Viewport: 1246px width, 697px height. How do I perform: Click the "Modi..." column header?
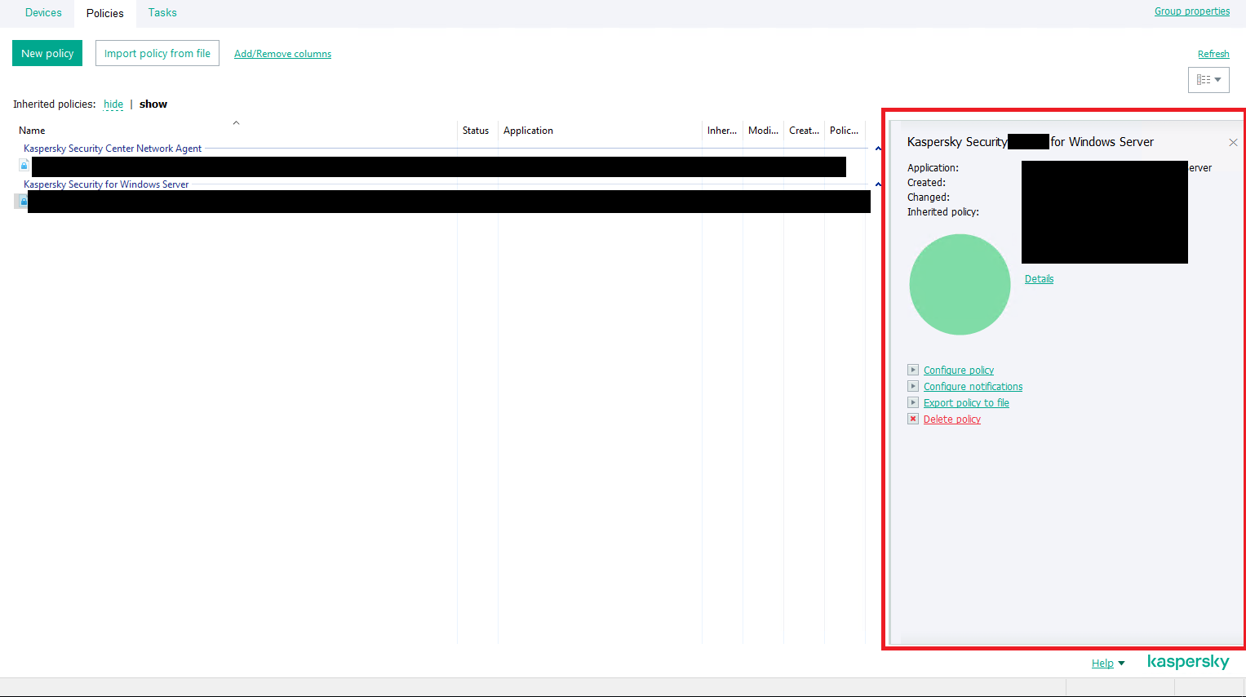(x=763, y=131)
